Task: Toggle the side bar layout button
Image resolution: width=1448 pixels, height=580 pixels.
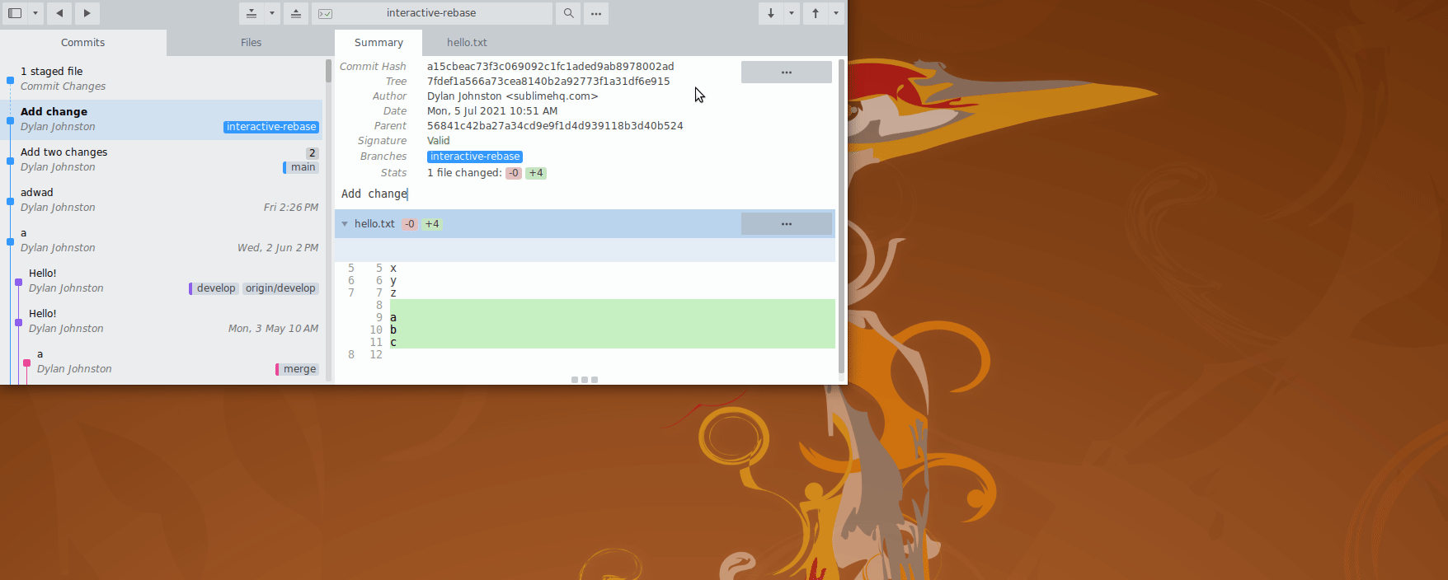Action: [x=15, y=13]
